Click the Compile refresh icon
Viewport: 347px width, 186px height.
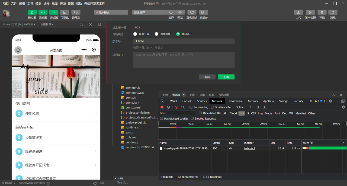171,12
